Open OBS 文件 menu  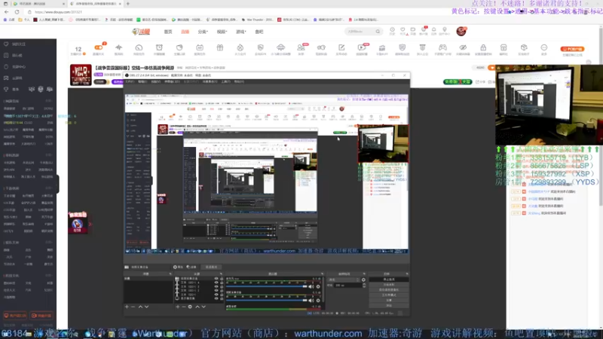coord(130,81)
